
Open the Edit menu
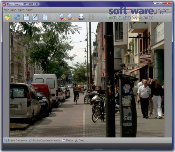click(13, 10)
